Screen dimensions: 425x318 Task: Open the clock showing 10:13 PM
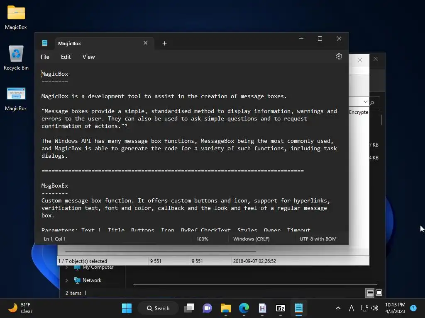pyautogui.click(x=395, y=308)
